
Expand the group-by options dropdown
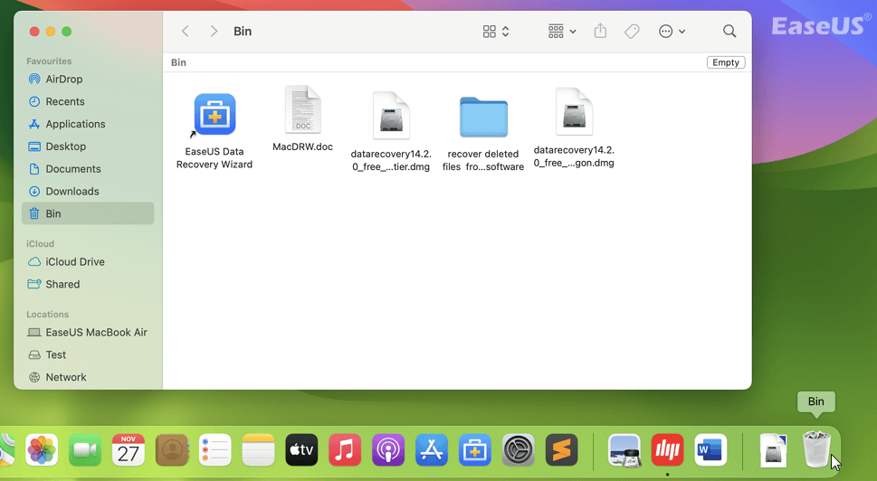[562, 32]
